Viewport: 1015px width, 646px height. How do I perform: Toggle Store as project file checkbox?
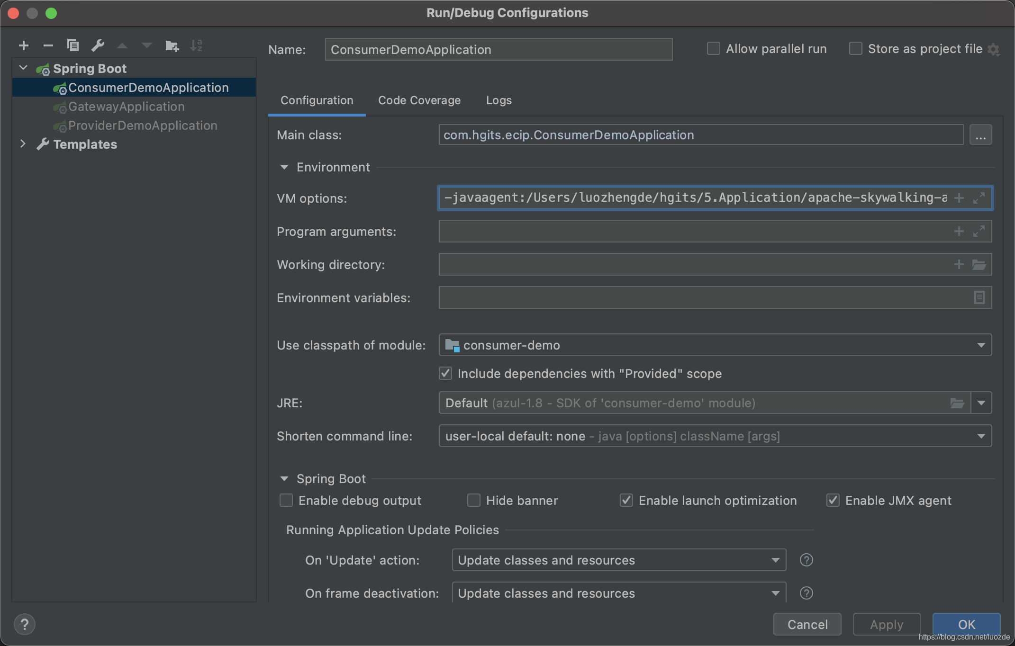tap(855, 49)
